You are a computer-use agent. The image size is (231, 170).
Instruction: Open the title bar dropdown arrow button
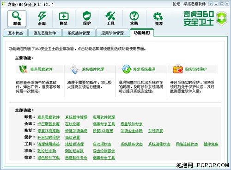(211, 4)
